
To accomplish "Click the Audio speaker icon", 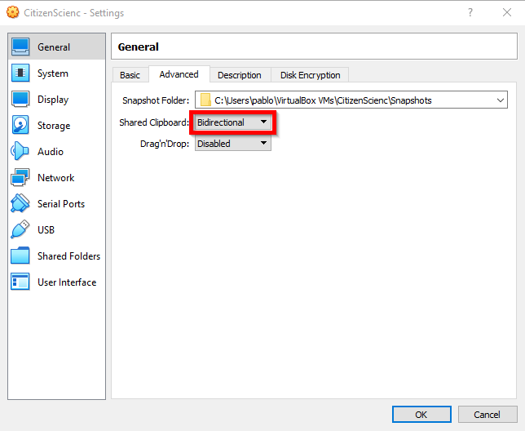I will coord(20,151).
